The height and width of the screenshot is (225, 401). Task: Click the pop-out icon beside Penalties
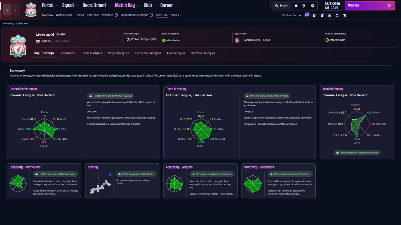click(x=116, y=15)
